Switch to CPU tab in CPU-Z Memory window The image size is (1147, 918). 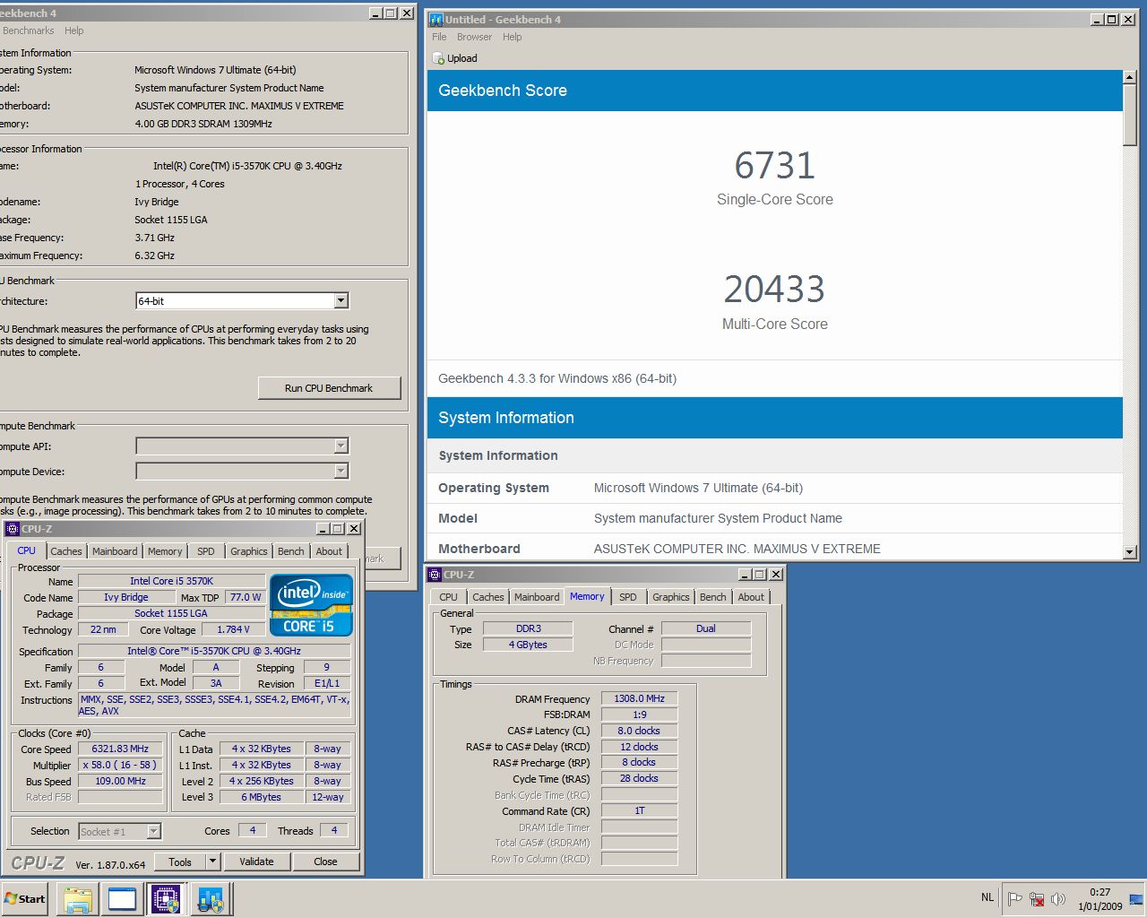pos(449,597)
